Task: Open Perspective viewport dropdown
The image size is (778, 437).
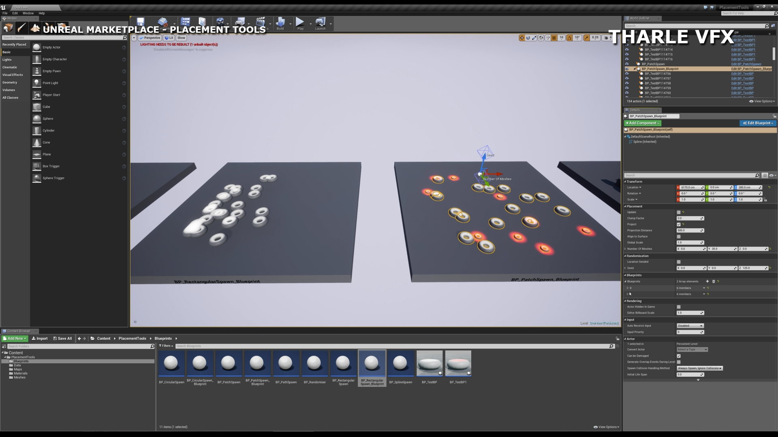Action: (x=150, y=38)
